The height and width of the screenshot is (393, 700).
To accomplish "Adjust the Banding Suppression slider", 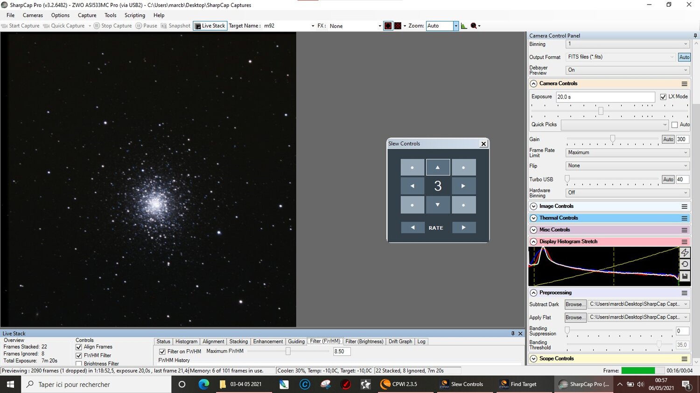I will pyautogui.click(x=567, y=331).
